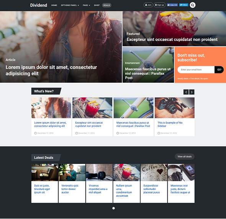Viewport: 226px width, 219px height.
Task: Click the Dividend site logo
Action: click(x=38, y=5)
